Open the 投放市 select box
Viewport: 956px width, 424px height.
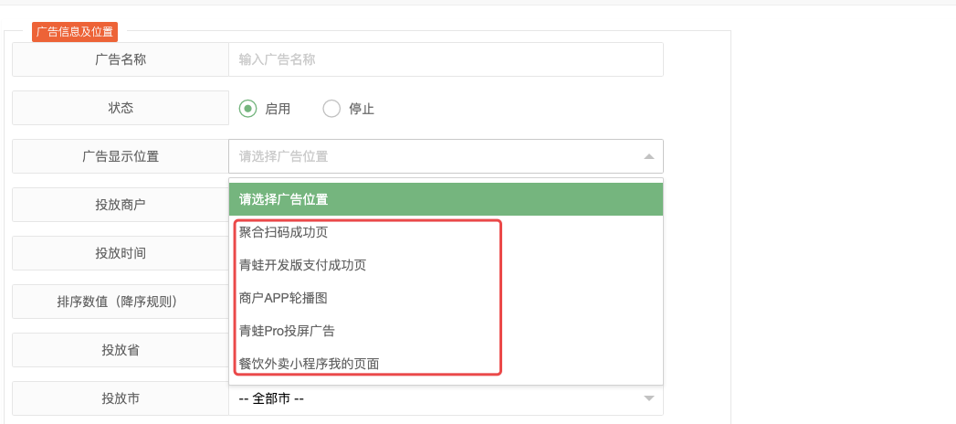click(446, 398)
